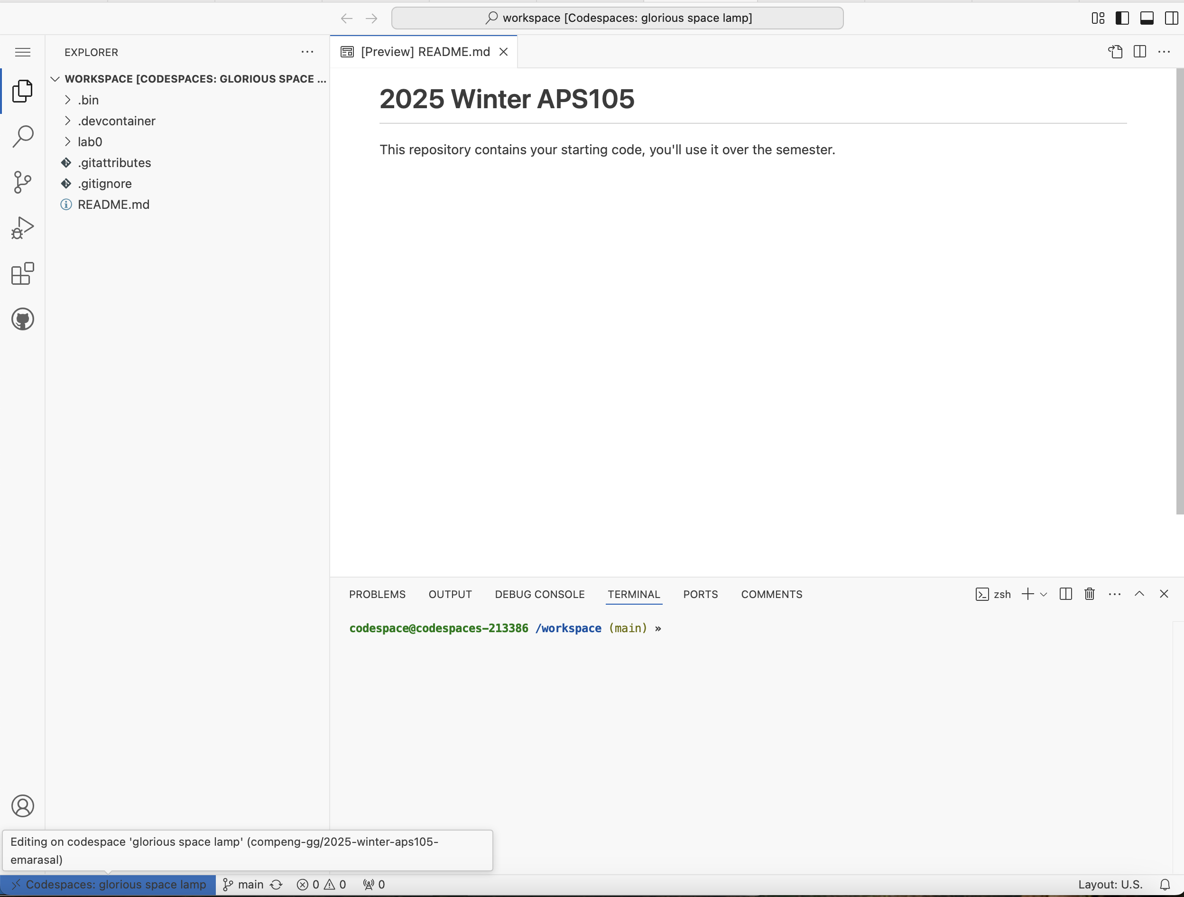This screenshot has width=1184, height=897.
Task: Switch to the OUTPUT panel tab
Action: [x=450, y=594]
